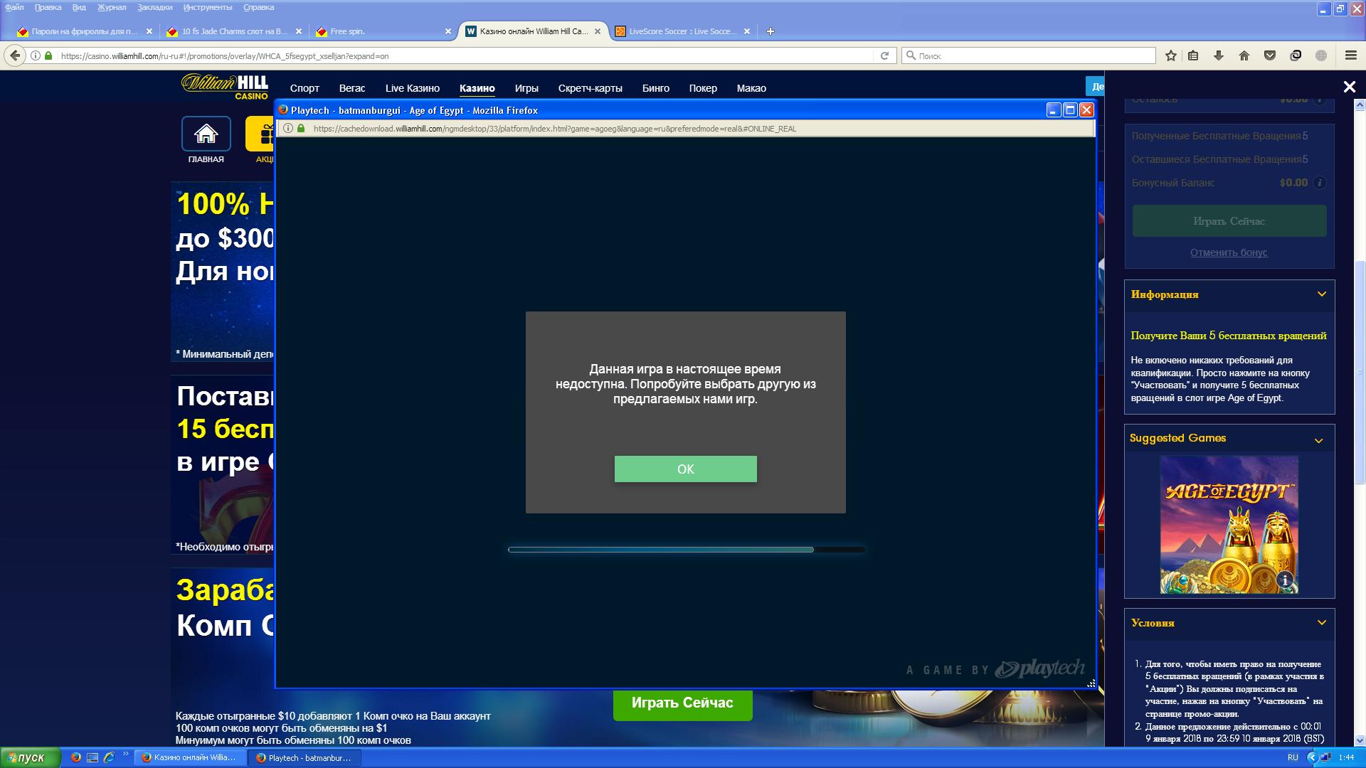The width and height of the screenshot is (1366, 768).
Task: Click the chain-link addon toolbar icon
Action: pyautogui.click(x=1296, y=55)
